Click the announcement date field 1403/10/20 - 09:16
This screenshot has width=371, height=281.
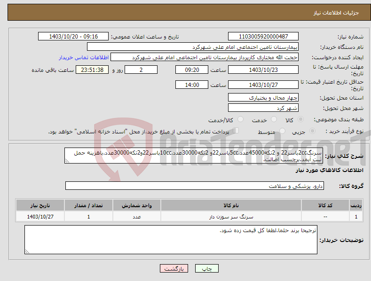pyautogui.click(x=73, y=37)
